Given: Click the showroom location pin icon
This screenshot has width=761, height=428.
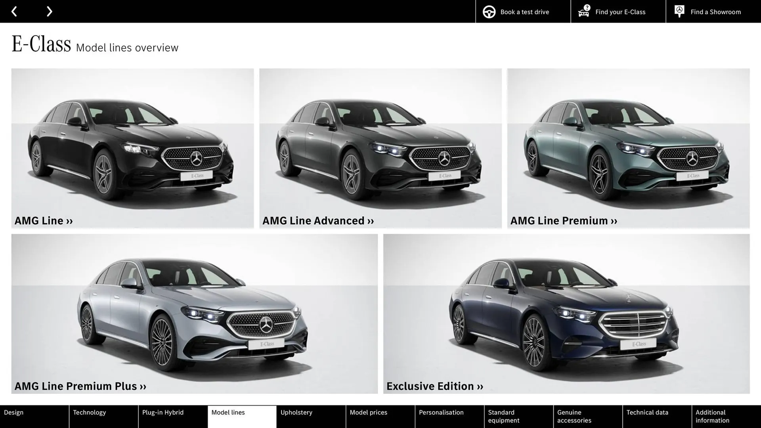Looking at the screenshot, I should (679, 11).
